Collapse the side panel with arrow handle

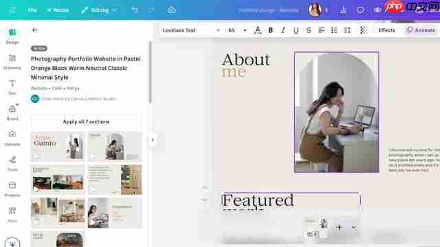coord(153,140)
